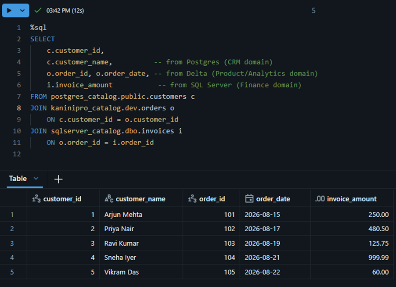Viewport: 396px width, 287px height.
Task: Select the invoice_amount column header
Action: [x=352, y=199]
